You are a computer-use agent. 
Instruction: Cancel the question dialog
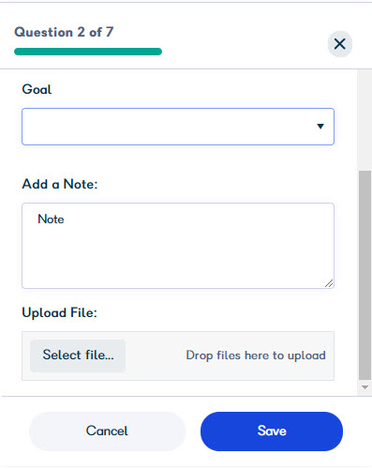tap(107, 431)
